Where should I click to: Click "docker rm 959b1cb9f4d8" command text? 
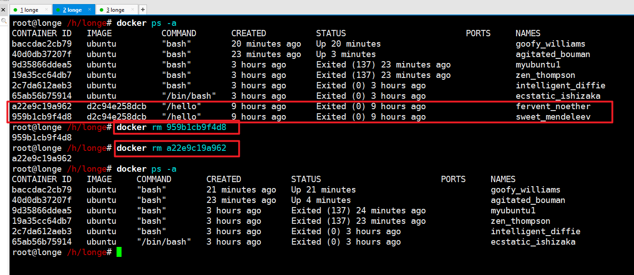tap(171, 127)
